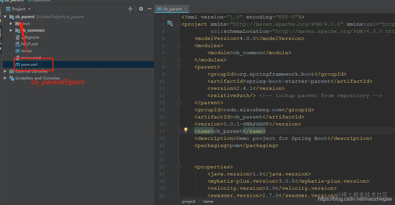Screen dimensions: 395x205
Task: Expand Scratches and Consoles node
Action: click(5, 78)
